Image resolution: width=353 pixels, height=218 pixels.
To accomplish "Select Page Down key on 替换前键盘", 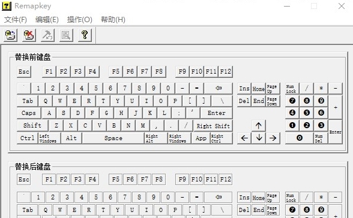I will coord(273,101).
